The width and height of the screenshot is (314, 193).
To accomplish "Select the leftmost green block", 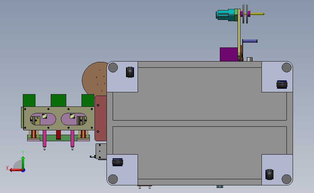I will pyautogui.click(x=29, y=100).
